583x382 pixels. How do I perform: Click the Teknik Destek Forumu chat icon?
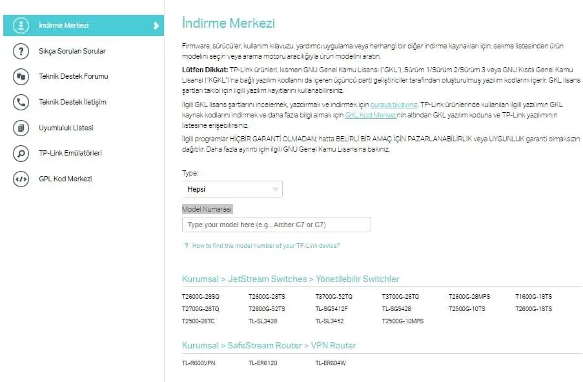[x=21, y=77]
